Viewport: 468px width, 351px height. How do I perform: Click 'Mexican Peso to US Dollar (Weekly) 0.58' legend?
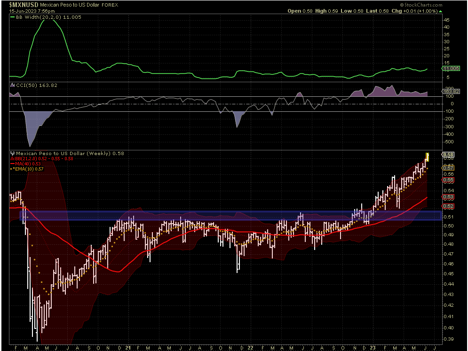[70, 153]
